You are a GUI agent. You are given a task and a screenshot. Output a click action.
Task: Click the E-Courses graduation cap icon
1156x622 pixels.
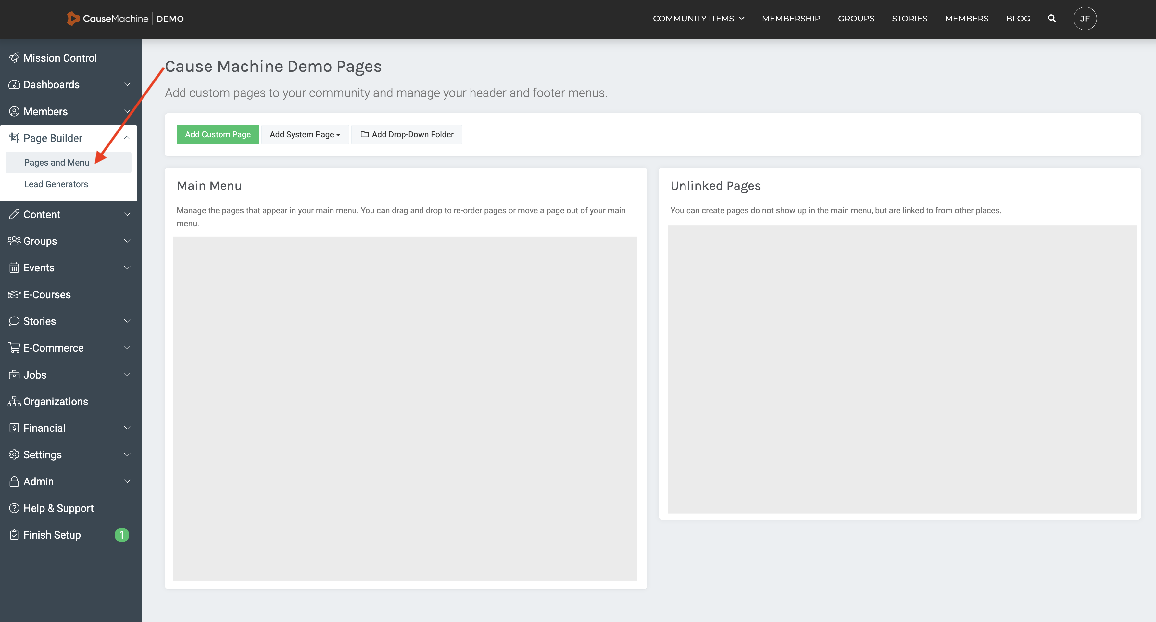[x=14, y=294]
